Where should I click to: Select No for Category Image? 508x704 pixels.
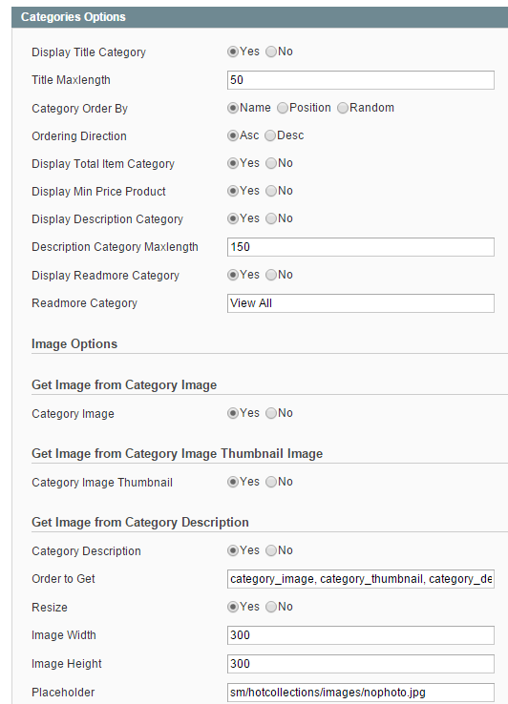coord(270,413)
